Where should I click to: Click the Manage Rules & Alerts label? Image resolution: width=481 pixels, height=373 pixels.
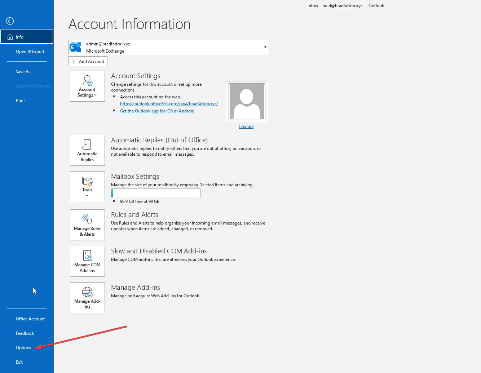click(87, 231)
